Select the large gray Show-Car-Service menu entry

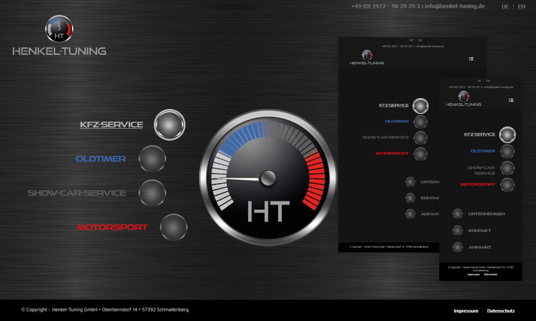coord(77,193)
